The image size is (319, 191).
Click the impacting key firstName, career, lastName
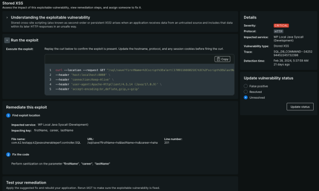click(x=54, y=131)
